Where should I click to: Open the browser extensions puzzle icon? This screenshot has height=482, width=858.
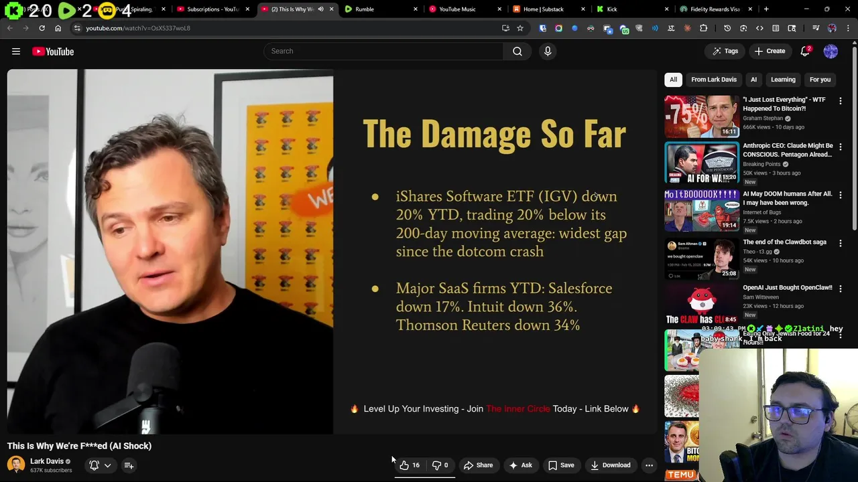point(703,28)
